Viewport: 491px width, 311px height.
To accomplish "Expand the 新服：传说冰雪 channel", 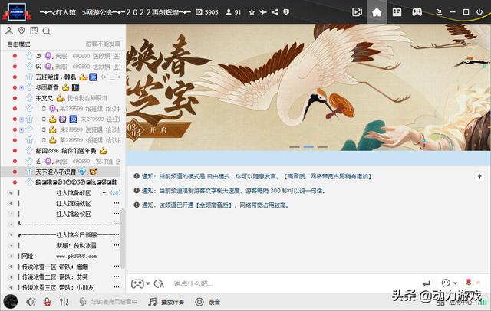I will [x=11, y=245].
